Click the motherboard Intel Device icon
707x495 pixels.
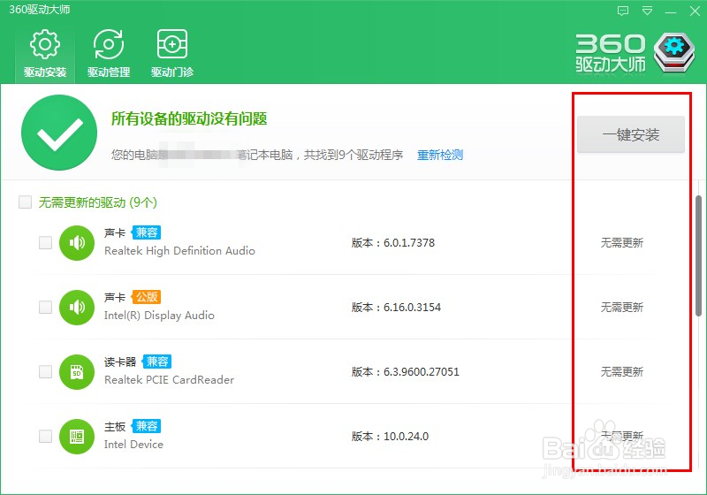[77, 437]
